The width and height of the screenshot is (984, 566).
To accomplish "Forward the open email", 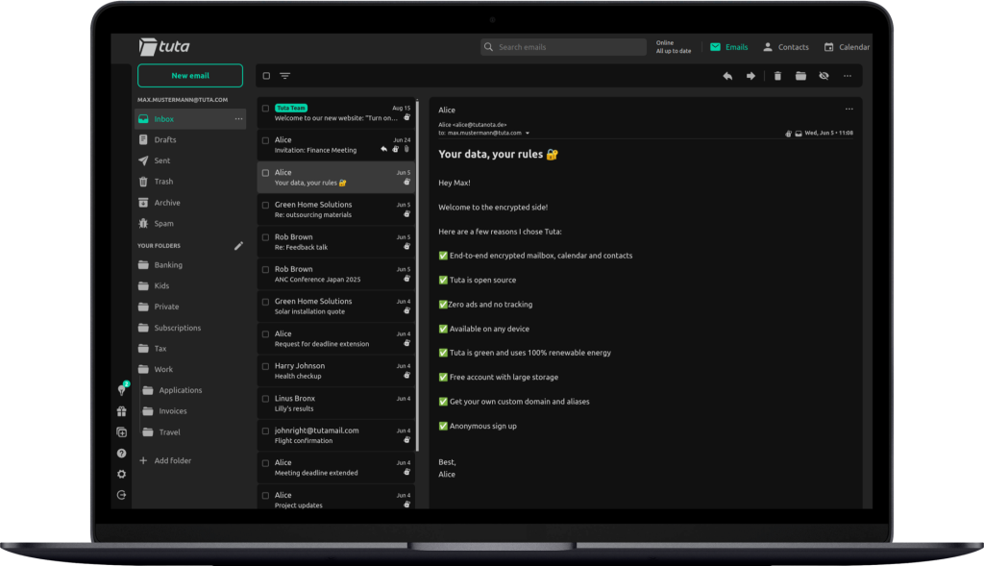I will tap(751, 76).
